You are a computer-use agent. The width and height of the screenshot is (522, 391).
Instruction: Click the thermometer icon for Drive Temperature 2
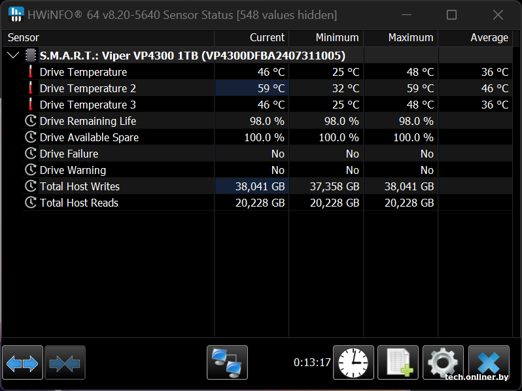pos(31,88)
